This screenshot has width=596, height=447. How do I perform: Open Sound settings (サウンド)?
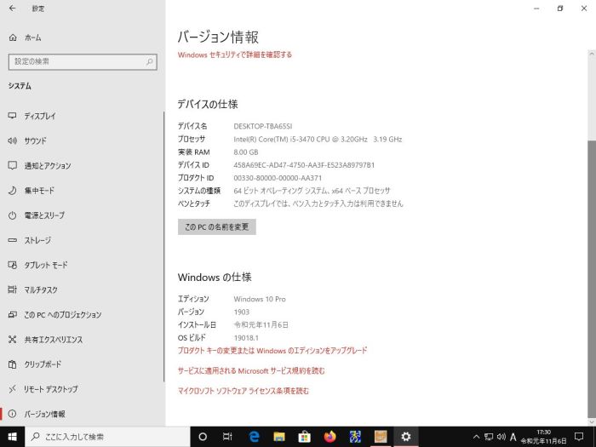click(x=35, y=140)
